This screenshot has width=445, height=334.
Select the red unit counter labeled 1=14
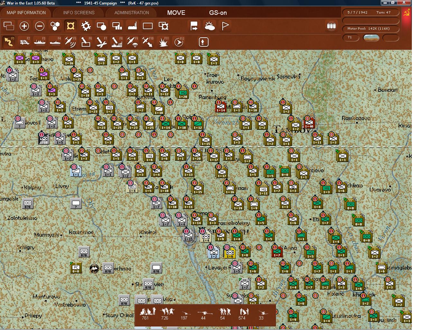tap(221, 107)
